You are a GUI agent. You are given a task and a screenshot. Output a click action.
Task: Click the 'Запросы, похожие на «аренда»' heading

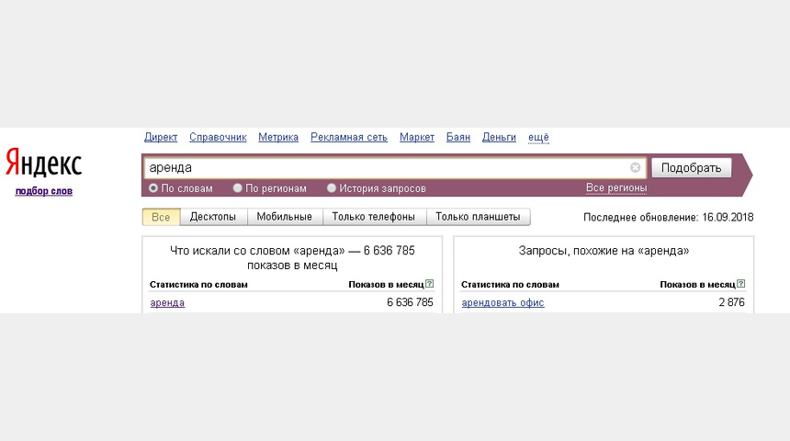pyautogui.click(x=604, y=251)
